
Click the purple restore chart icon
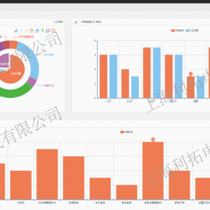48,31
